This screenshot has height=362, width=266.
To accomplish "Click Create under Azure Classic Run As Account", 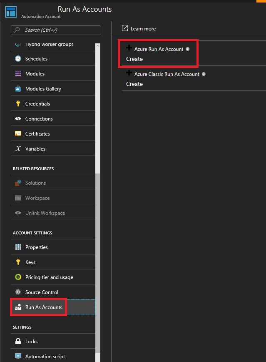I will 134,84.
